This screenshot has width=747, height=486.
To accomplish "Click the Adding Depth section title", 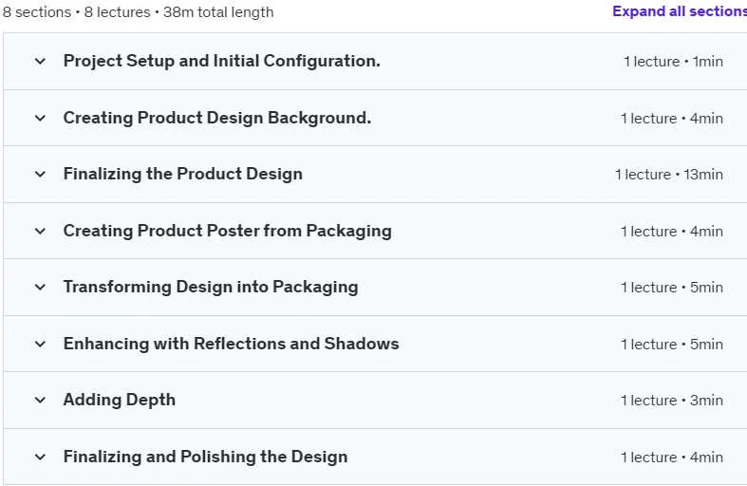I will tap(119, 400).
